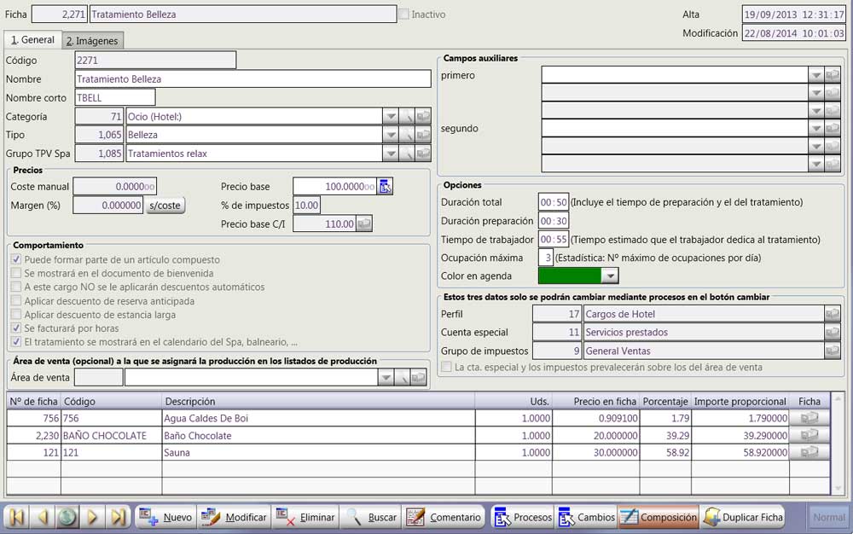Open the Cuenta especial card icon
The height and width of the screenshot is (534, 853).
click(x=833, y=332)
